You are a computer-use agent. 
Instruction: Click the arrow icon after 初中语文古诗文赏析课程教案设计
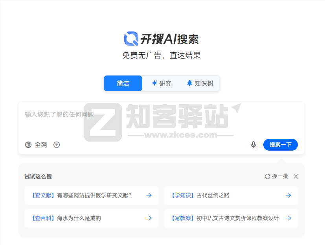(x=288, y=218)
